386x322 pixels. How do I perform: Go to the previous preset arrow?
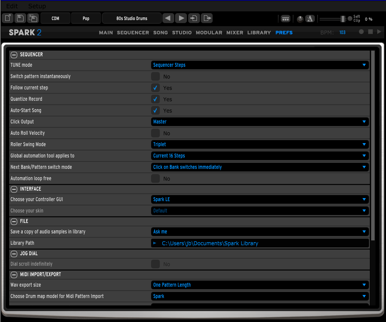click(168, 18)
